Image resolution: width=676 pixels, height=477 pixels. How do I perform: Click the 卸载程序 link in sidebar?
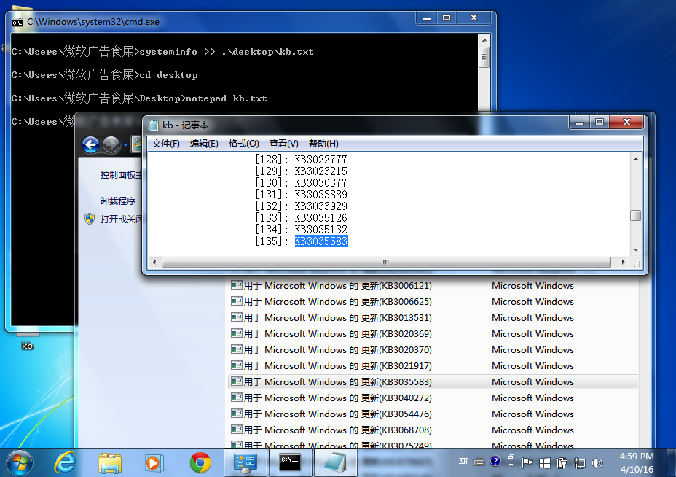click(x=118, y=201)
